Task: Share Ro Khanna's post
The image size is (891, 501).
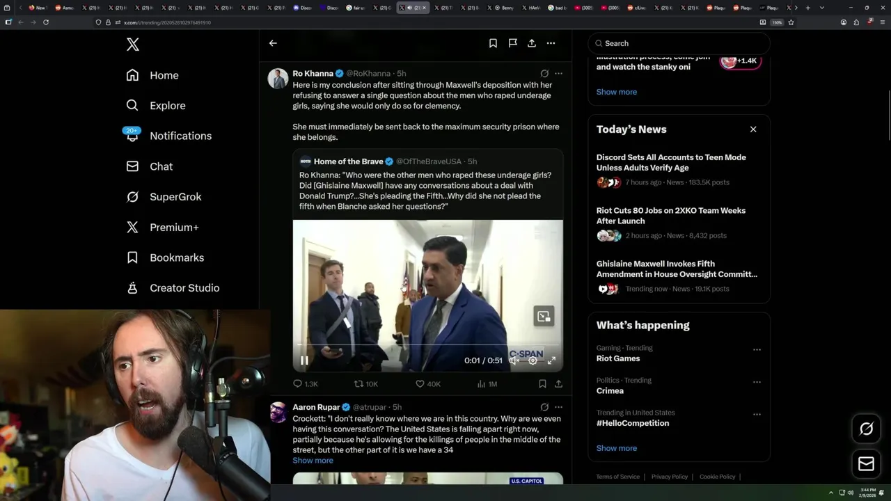Action: (558, 383)
